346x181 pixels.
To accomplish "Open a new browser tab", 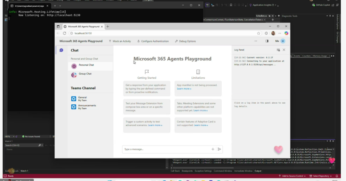I will tap(108, 26).
